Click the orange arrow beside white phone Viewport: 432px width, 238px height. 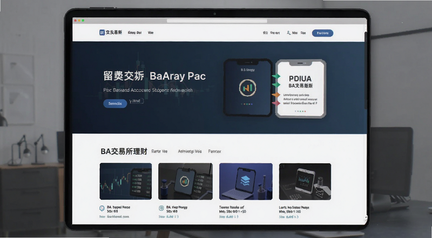(276, 95)
